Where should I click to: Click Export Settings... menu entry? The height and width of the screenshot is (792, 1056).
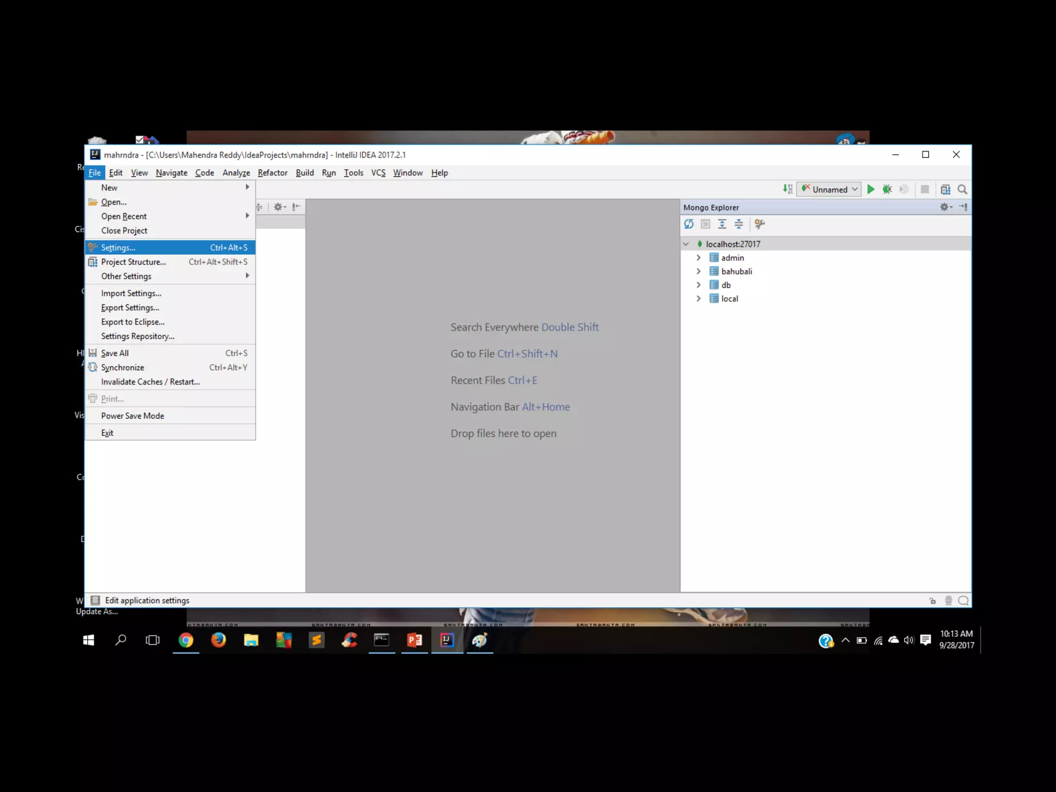point(130,307)
